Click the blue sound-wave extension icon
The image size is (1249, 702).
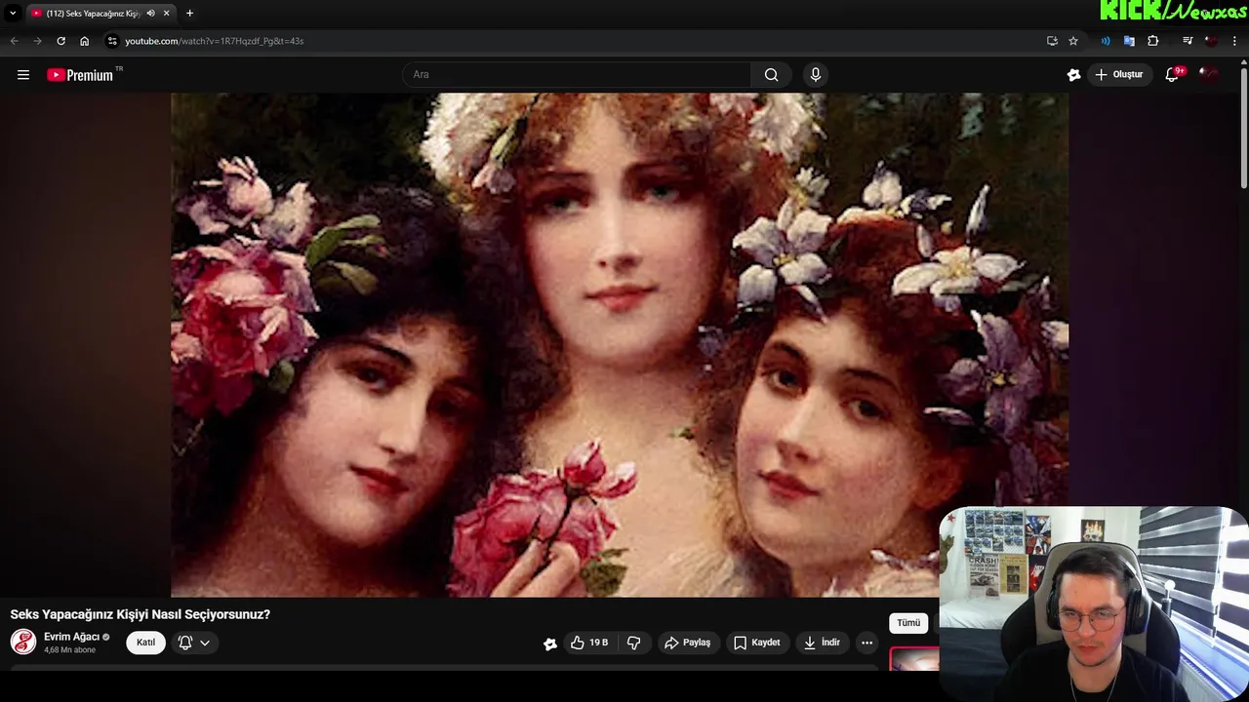coord(1106,41)
